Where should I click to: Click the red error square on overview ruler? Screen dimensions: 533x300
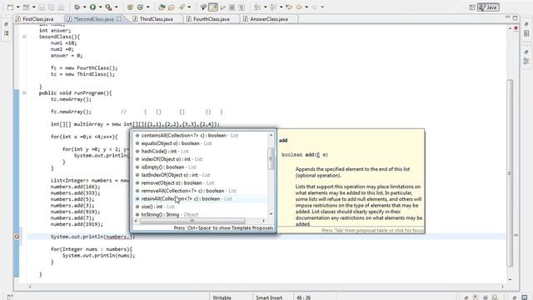point(516,27)
